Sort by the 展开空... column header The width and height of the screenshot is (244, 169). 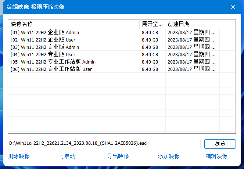tap(152, 24)
